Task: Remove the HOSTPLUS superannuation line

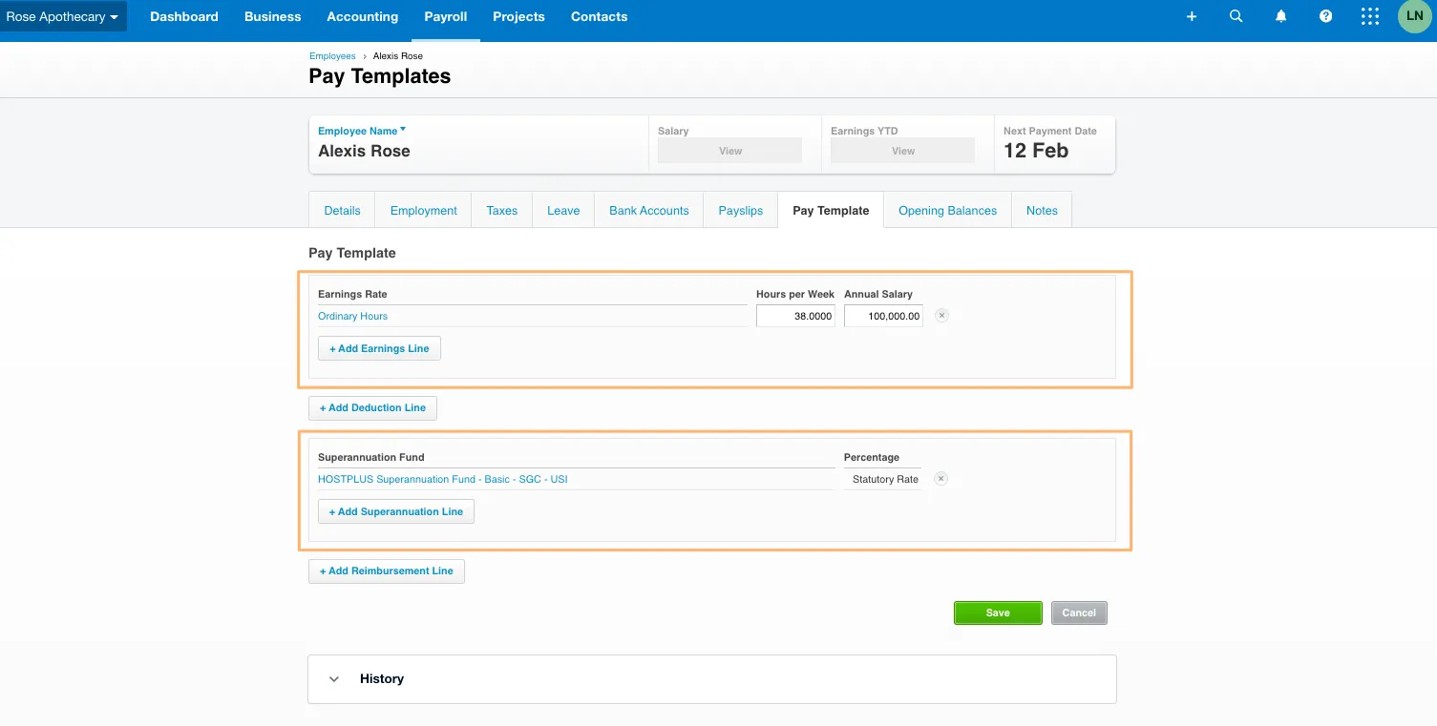Action: (x=940, y=479)
